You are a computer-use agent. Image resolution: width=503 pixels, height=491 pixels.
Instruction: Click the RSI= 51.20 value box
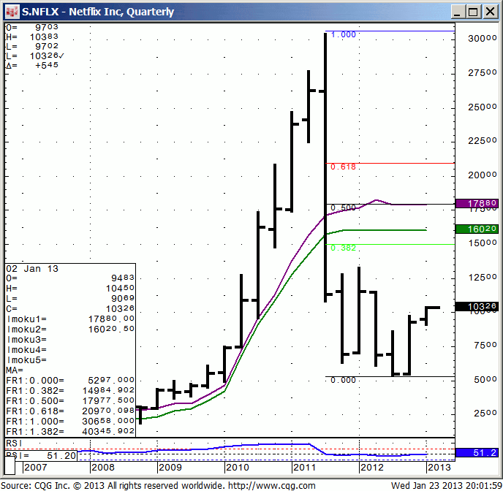pos(41,455)
